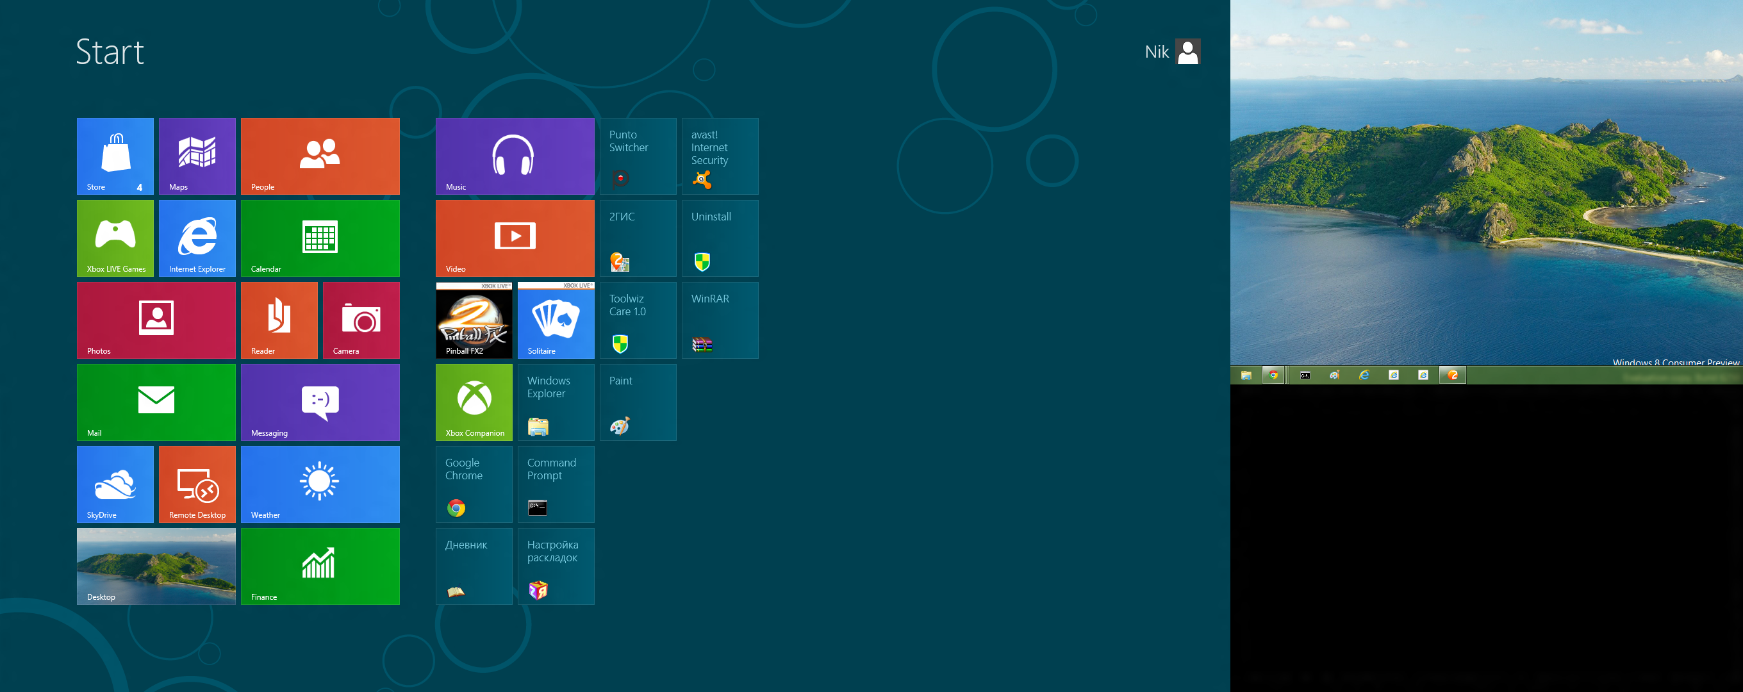Launch the Messaging tile
1743x692 pixels.
pyautogui.click(x=320, y=402)
